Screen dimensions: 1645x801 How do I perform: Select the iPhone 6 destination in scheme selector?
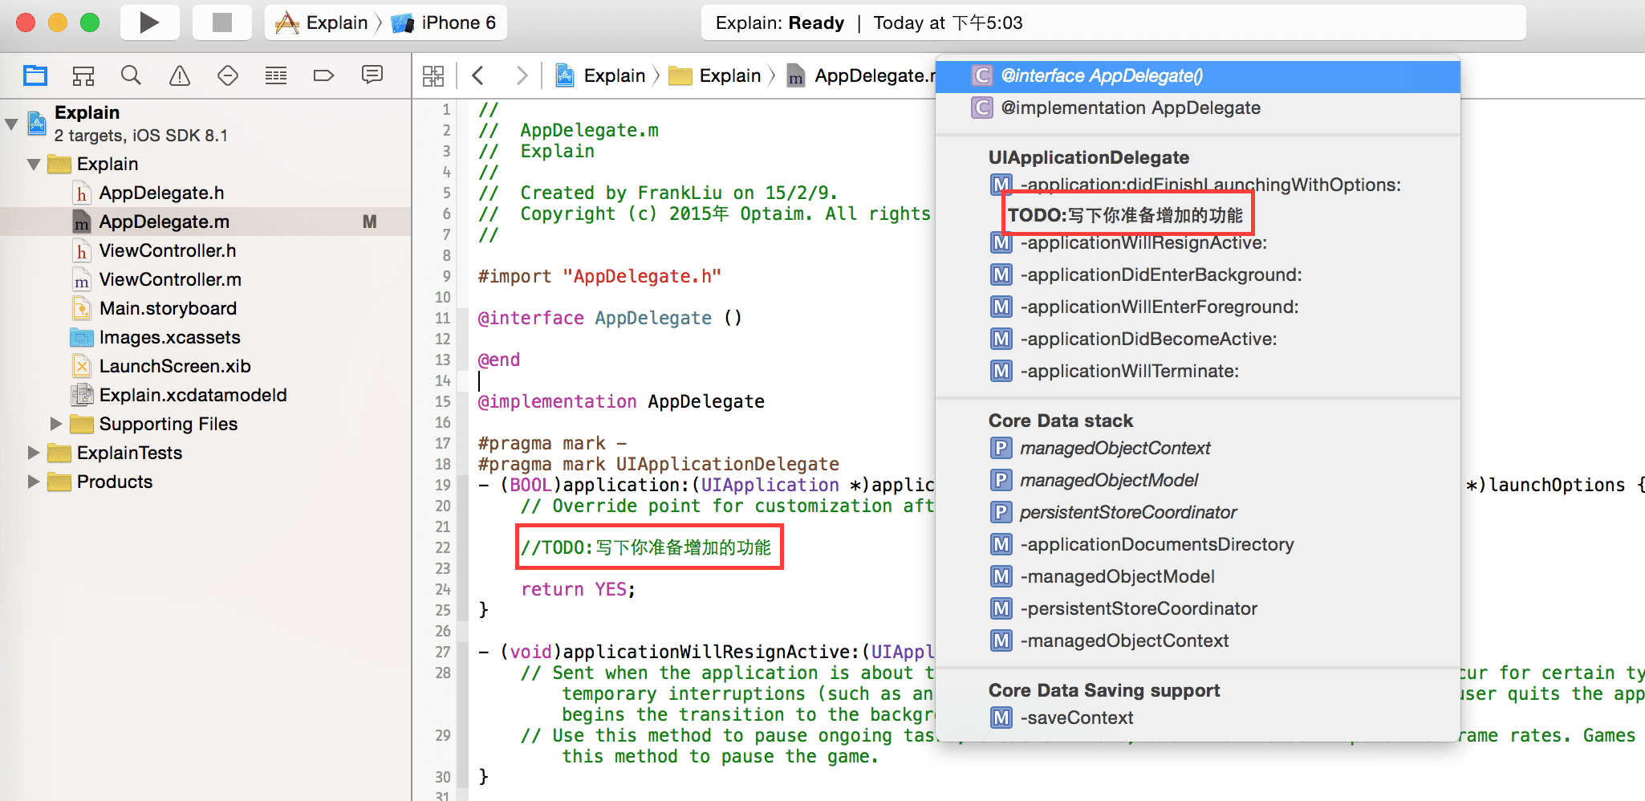click(457, 22)
